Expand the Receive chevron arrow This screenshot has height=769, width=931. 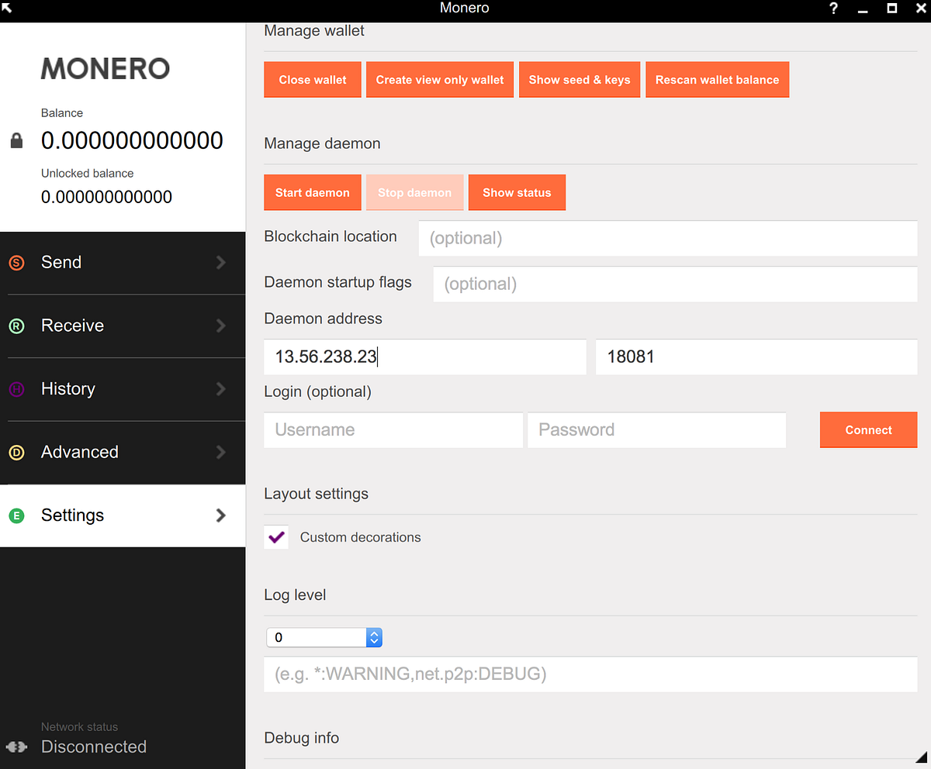(x=221, y=326)
